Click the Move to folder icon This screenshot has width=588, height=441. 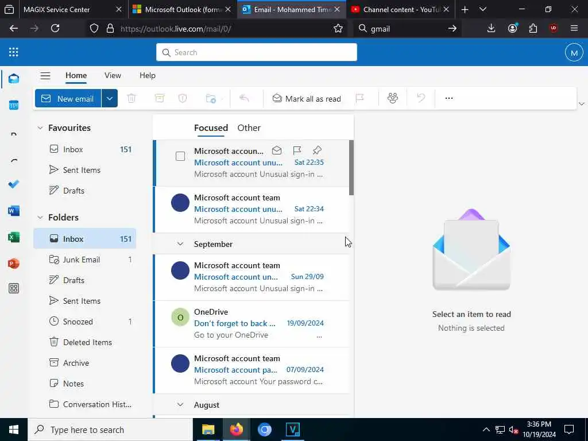point(211,99)
